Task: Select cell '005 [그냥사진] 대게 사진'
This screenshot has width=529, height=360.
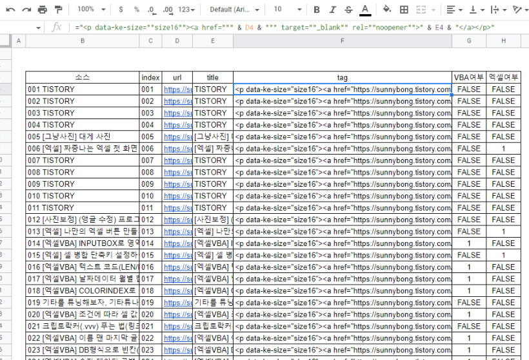Action: click(x=83, y=137)
